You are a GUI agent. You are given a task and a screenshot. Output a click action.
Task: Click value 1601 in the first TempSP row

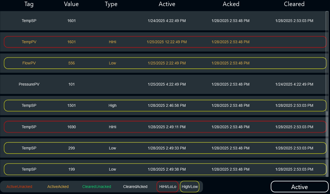point(72,21)
